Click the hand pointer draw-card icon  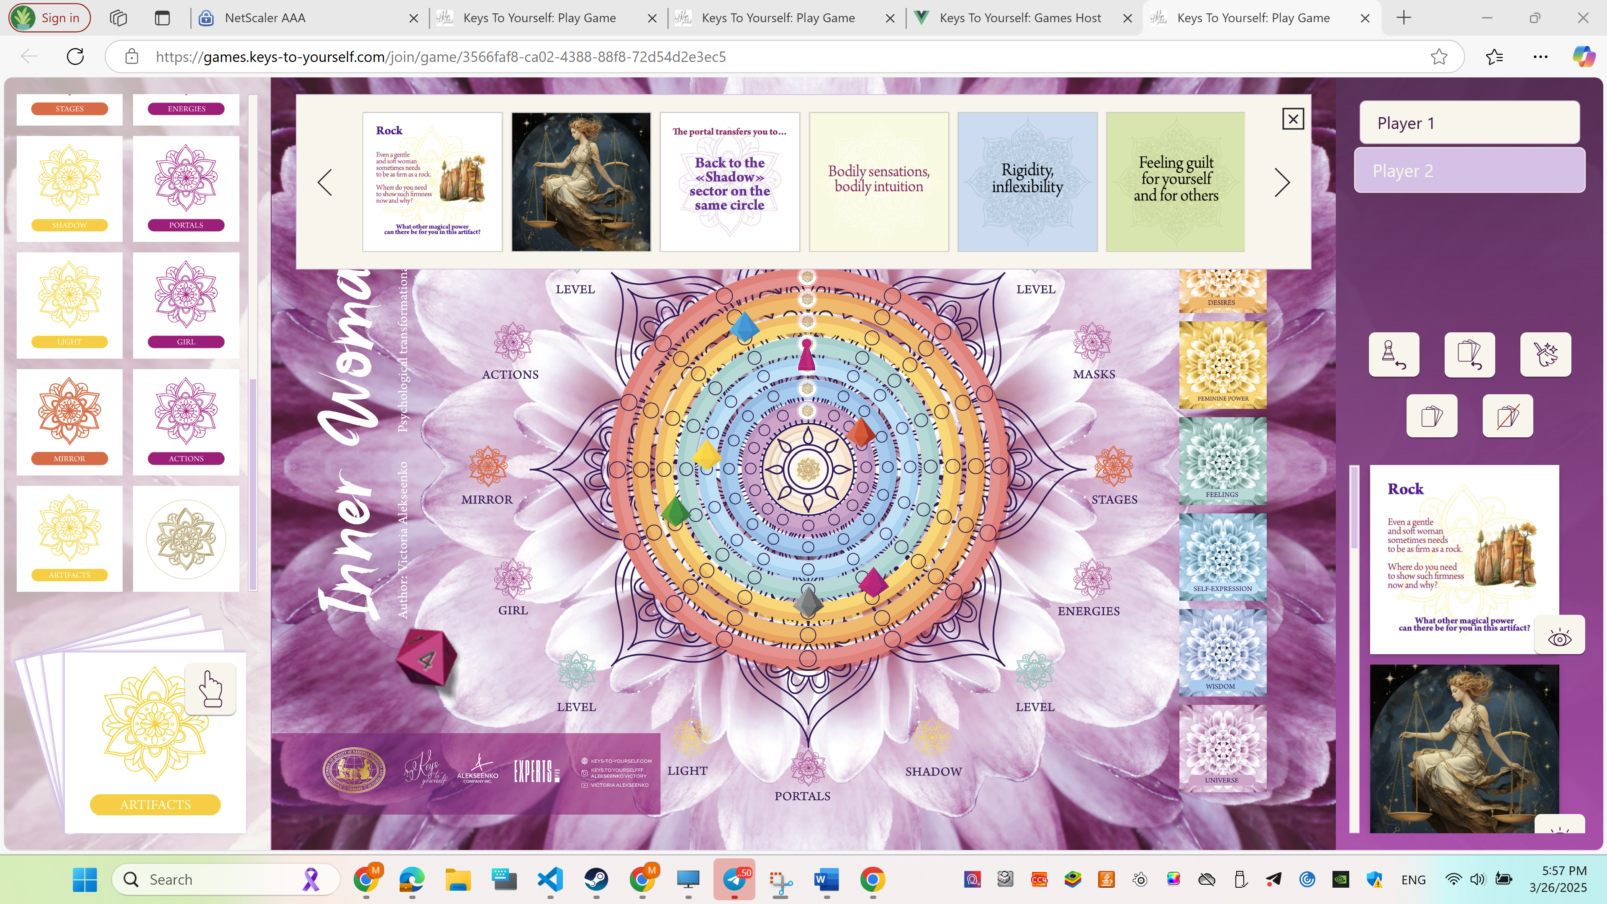210,689
